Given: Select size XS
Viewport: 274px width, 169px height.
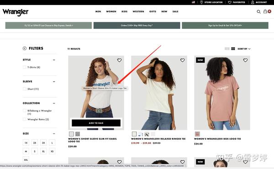Looking at the screenshot, I should (52, 151).
